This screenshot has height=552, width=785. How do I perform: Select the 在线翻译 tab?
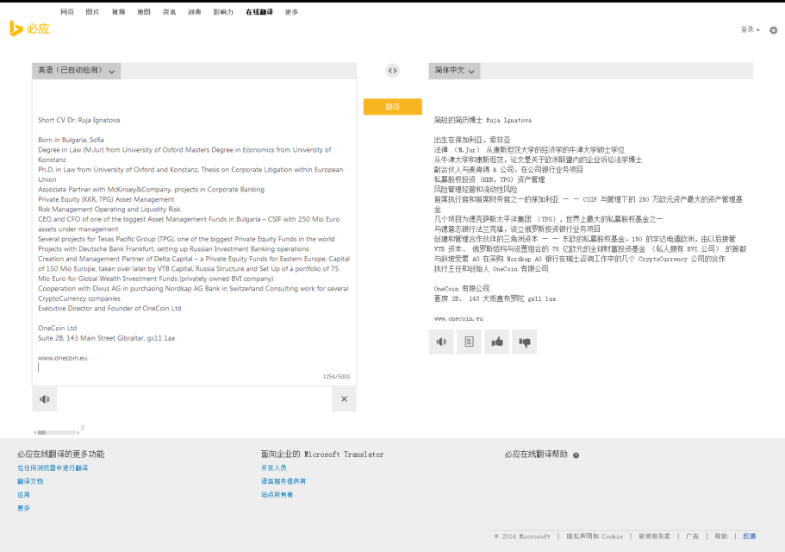(259, 12)
